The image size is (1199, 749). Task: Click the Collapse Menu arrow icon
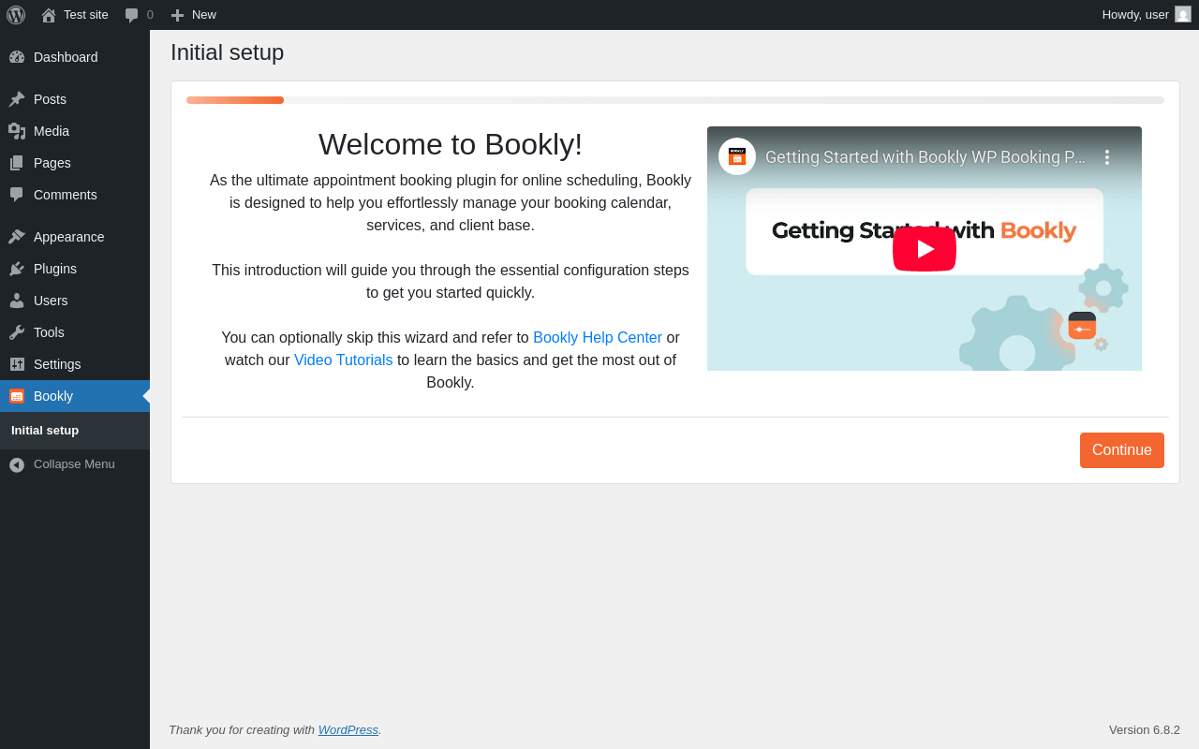(17, 464)
